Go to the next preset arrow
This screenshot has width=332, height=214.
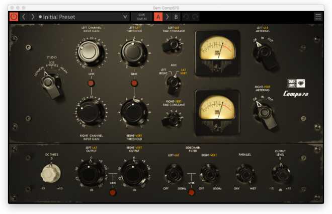click(x=33, y=17)
